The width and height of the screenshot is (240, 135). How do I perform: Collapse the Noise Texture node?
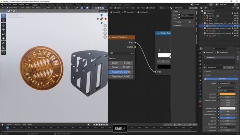click(x=109, y=37)
